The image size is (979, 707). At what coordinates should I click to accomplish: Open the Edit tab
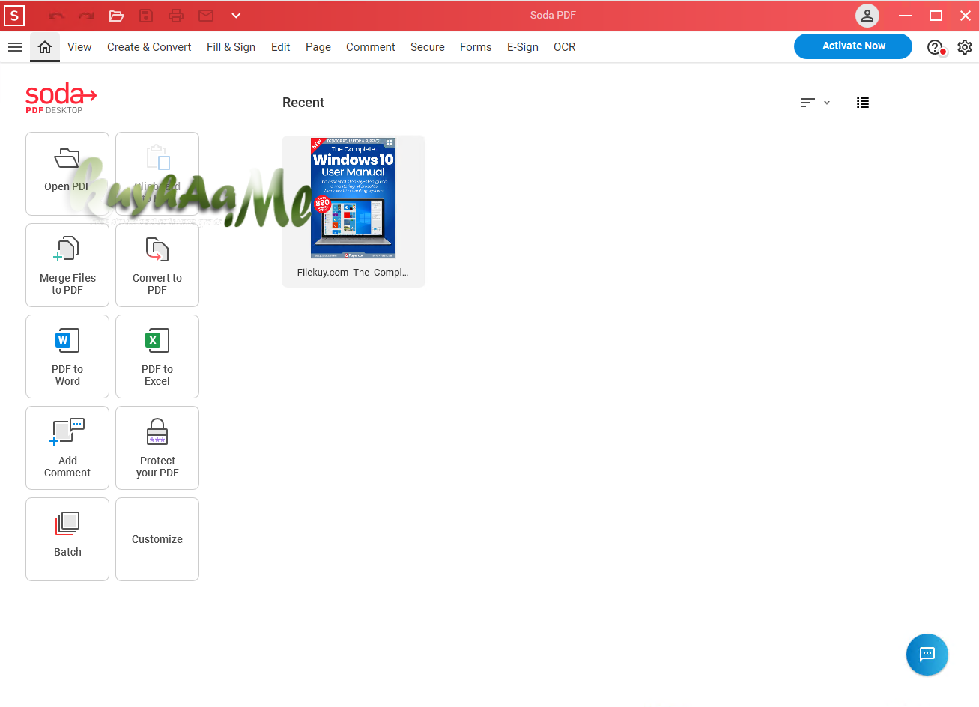pos(281,47)
